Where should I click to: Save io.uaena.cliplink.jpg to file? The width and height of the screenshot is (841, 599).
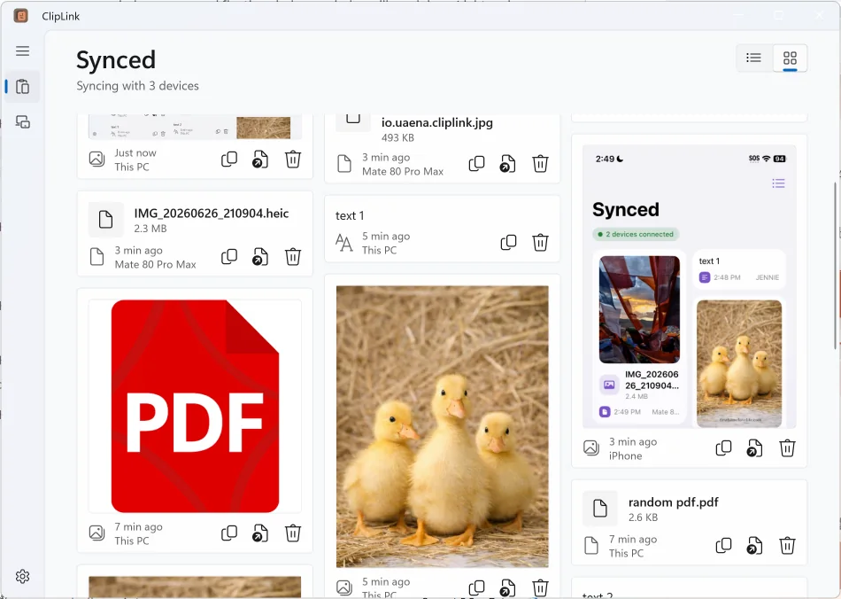507,164
